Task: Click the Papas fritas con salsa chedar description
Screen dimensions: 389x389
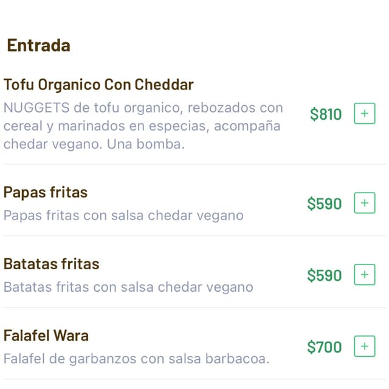Action: tap(123, 215)
